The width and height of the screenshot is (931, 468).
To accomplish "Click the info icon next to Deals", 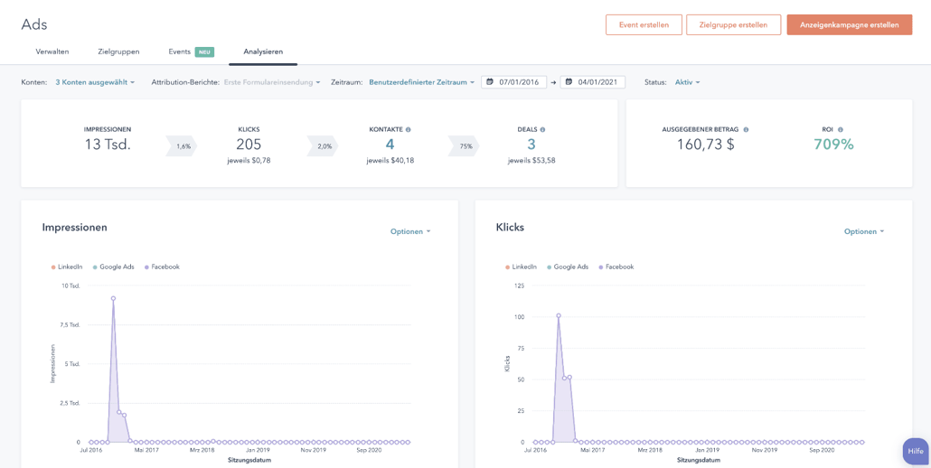I will 542,130.
